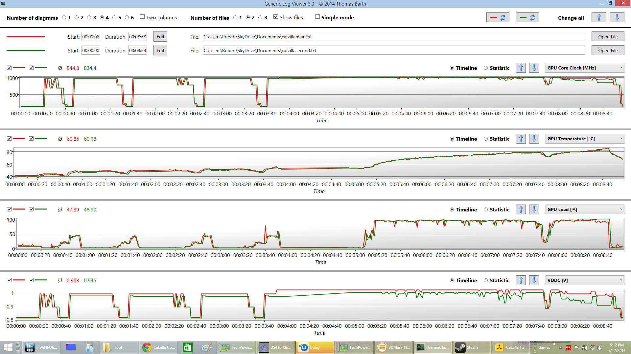The image size is (631, 354).
Task: Open HWiNFO64 from the taskbar
Action: tap(41, 347)
